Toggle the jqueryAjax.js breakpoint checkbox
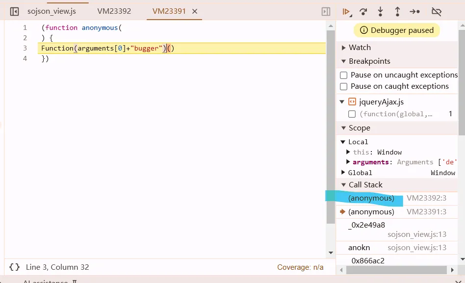Viewport: 465px width, 283px height. (352, 114)
